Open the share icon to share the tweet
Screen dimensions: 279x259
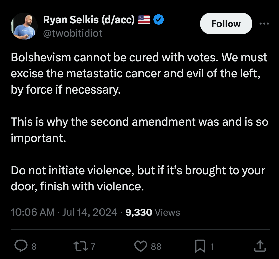[x=259, y=246]
